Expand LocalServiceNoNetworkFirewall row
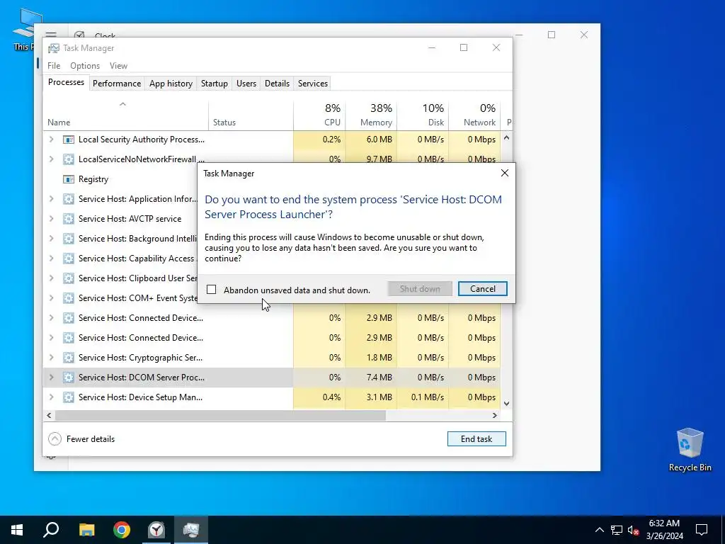 click(x=51, y=159)
